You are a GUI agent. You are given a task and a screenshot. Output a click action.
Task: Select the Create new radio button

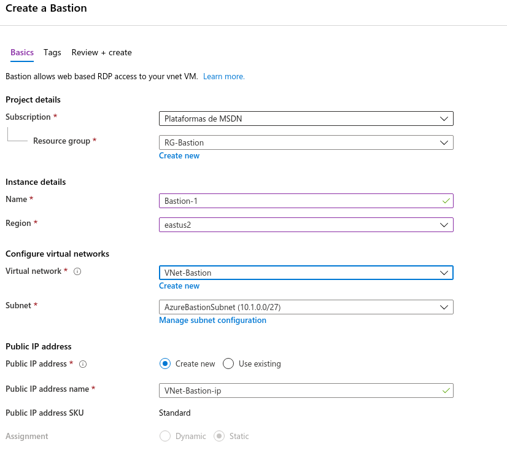coord(164,364)
